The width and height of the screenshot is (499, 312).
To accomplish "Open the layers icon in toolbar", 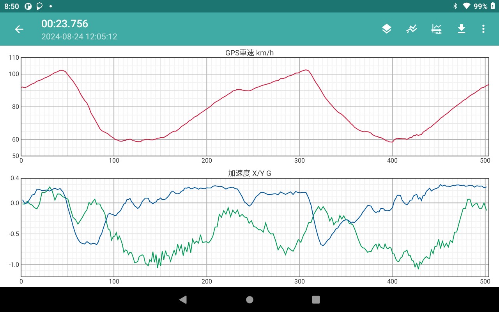I will [x=386, y=29].
